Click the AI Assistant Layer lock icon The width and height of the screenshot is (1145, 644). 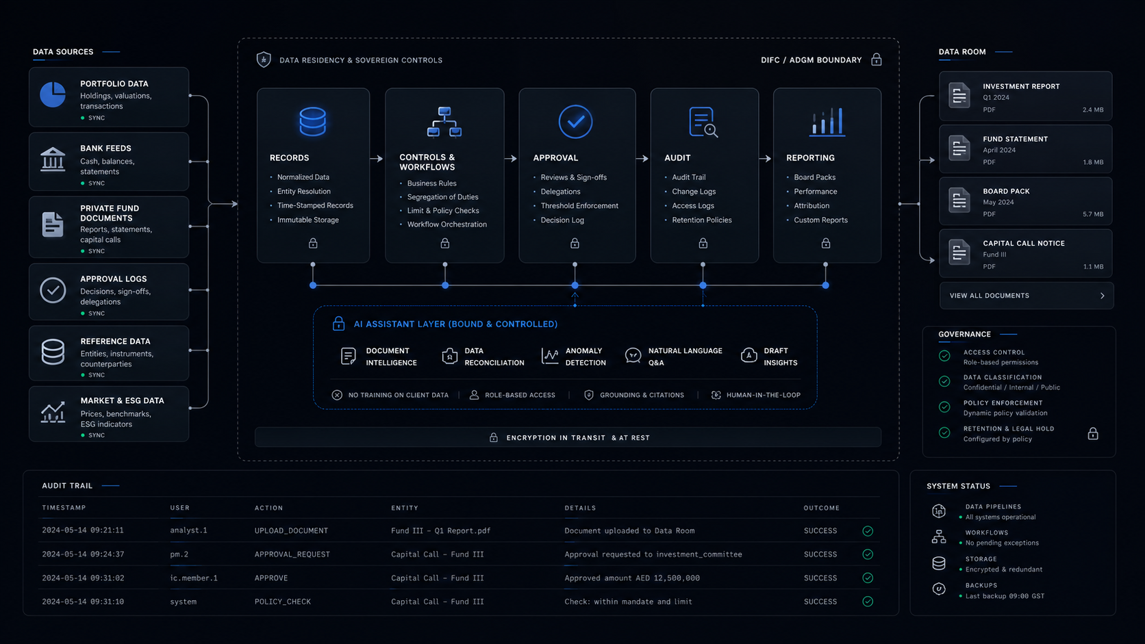point(338,324)
